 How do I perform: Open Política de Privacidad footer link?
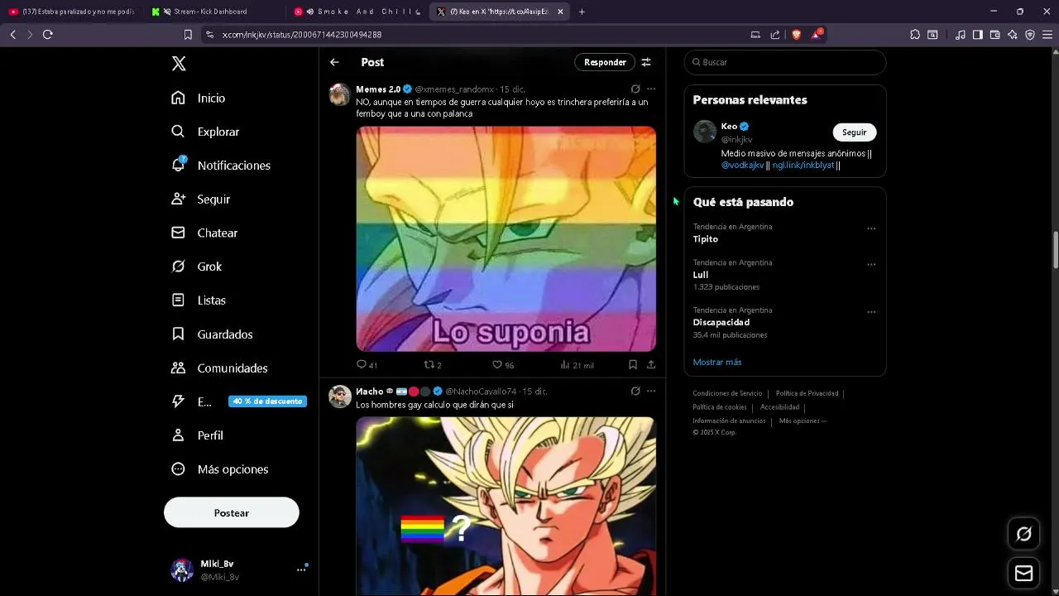[x=807, y=393]
